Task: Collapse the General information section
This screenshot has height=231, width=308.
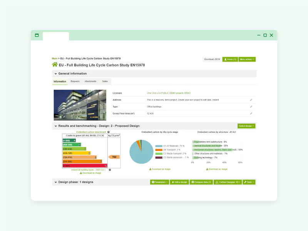Action: click(x=55, y=74)
